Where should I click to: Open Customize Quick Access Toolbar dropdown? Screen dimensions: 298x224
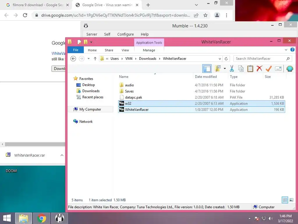tap(91, 42)
